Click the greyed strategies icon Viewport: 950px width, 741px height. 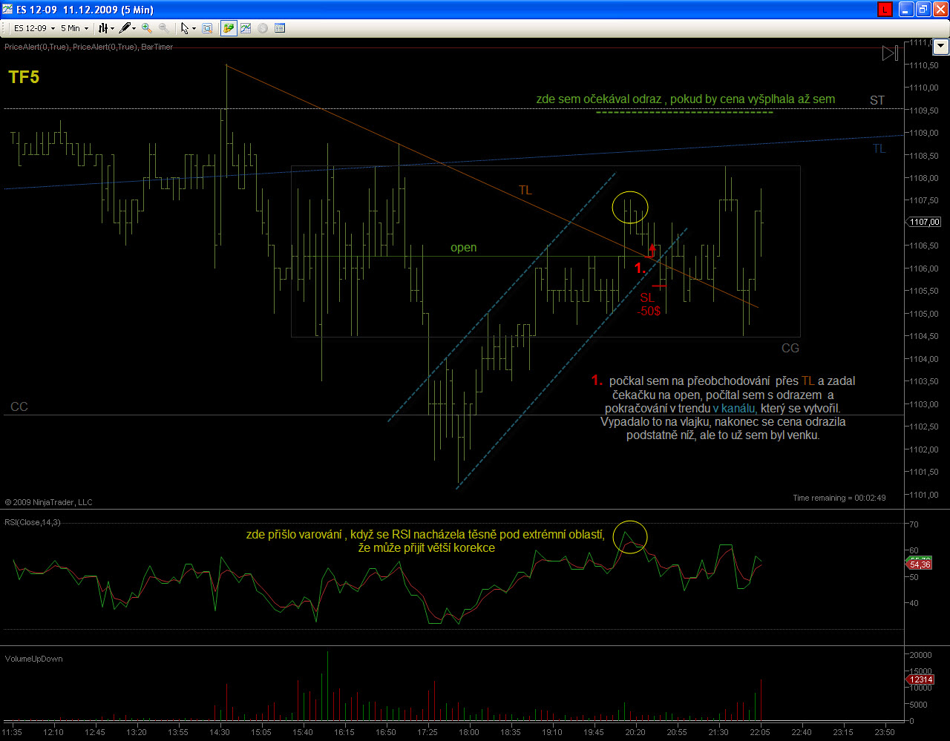[263, 28]
